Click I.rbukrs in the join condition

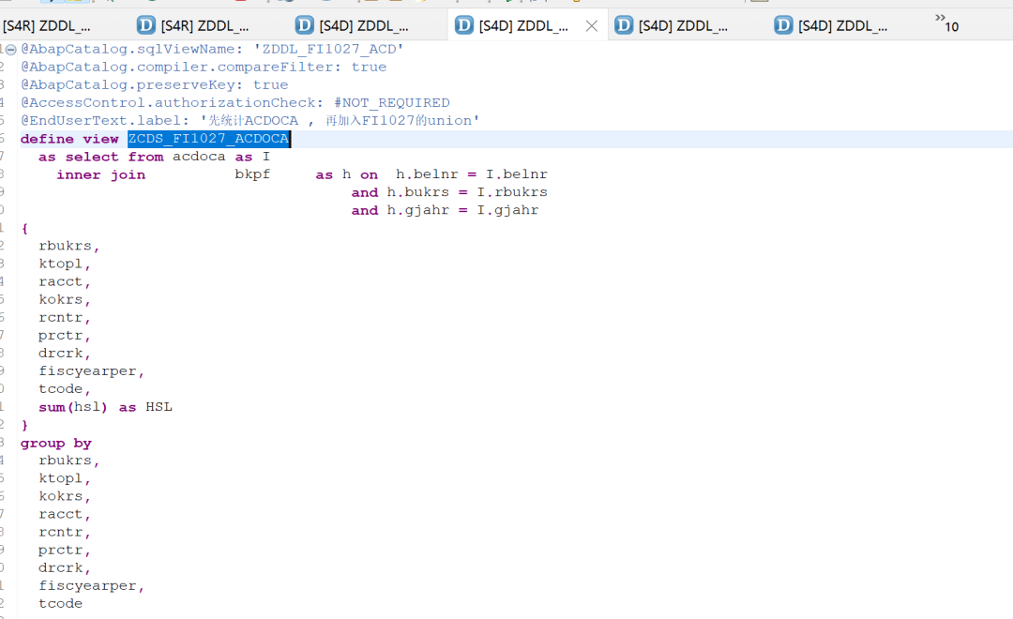tap(512, 192)
